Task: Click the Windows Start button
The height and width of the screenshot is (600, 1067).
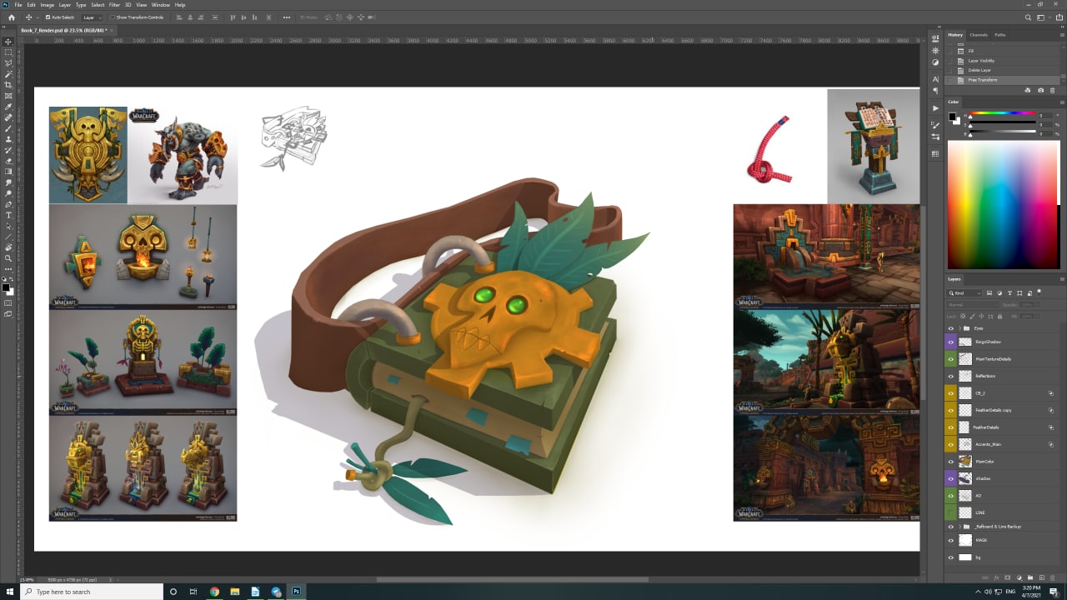Action: click(x=8, y=592)
